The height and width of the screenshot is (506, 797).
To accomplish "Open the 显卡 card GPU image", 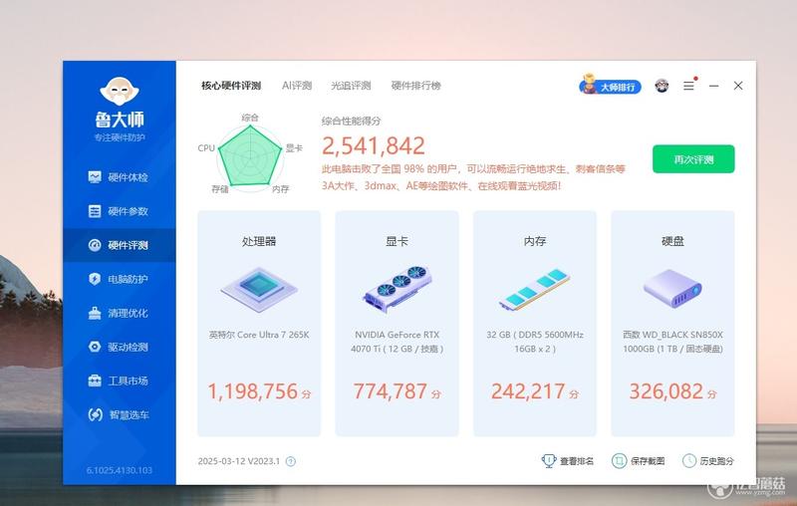I will click(397, 288).
